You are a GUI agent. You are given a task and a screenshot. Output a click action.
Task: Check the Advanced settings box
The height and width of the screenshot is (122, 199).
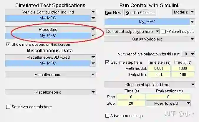pos(107,116)
